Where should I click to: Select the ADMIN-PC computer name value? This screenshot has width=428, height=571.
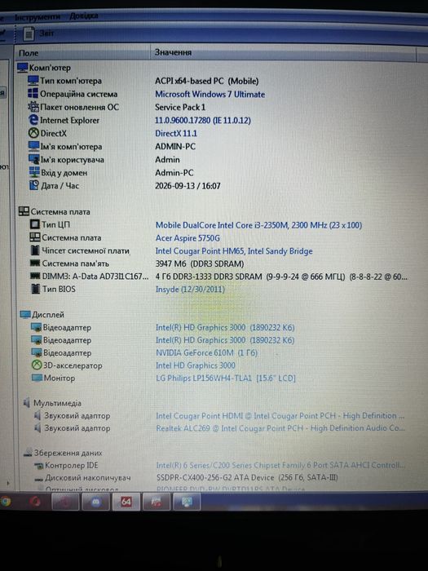point(175,146)
